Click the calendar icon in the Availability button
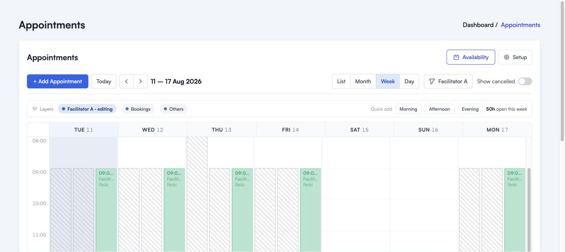This screenshot has width=565, height=252. pos(456,57)
